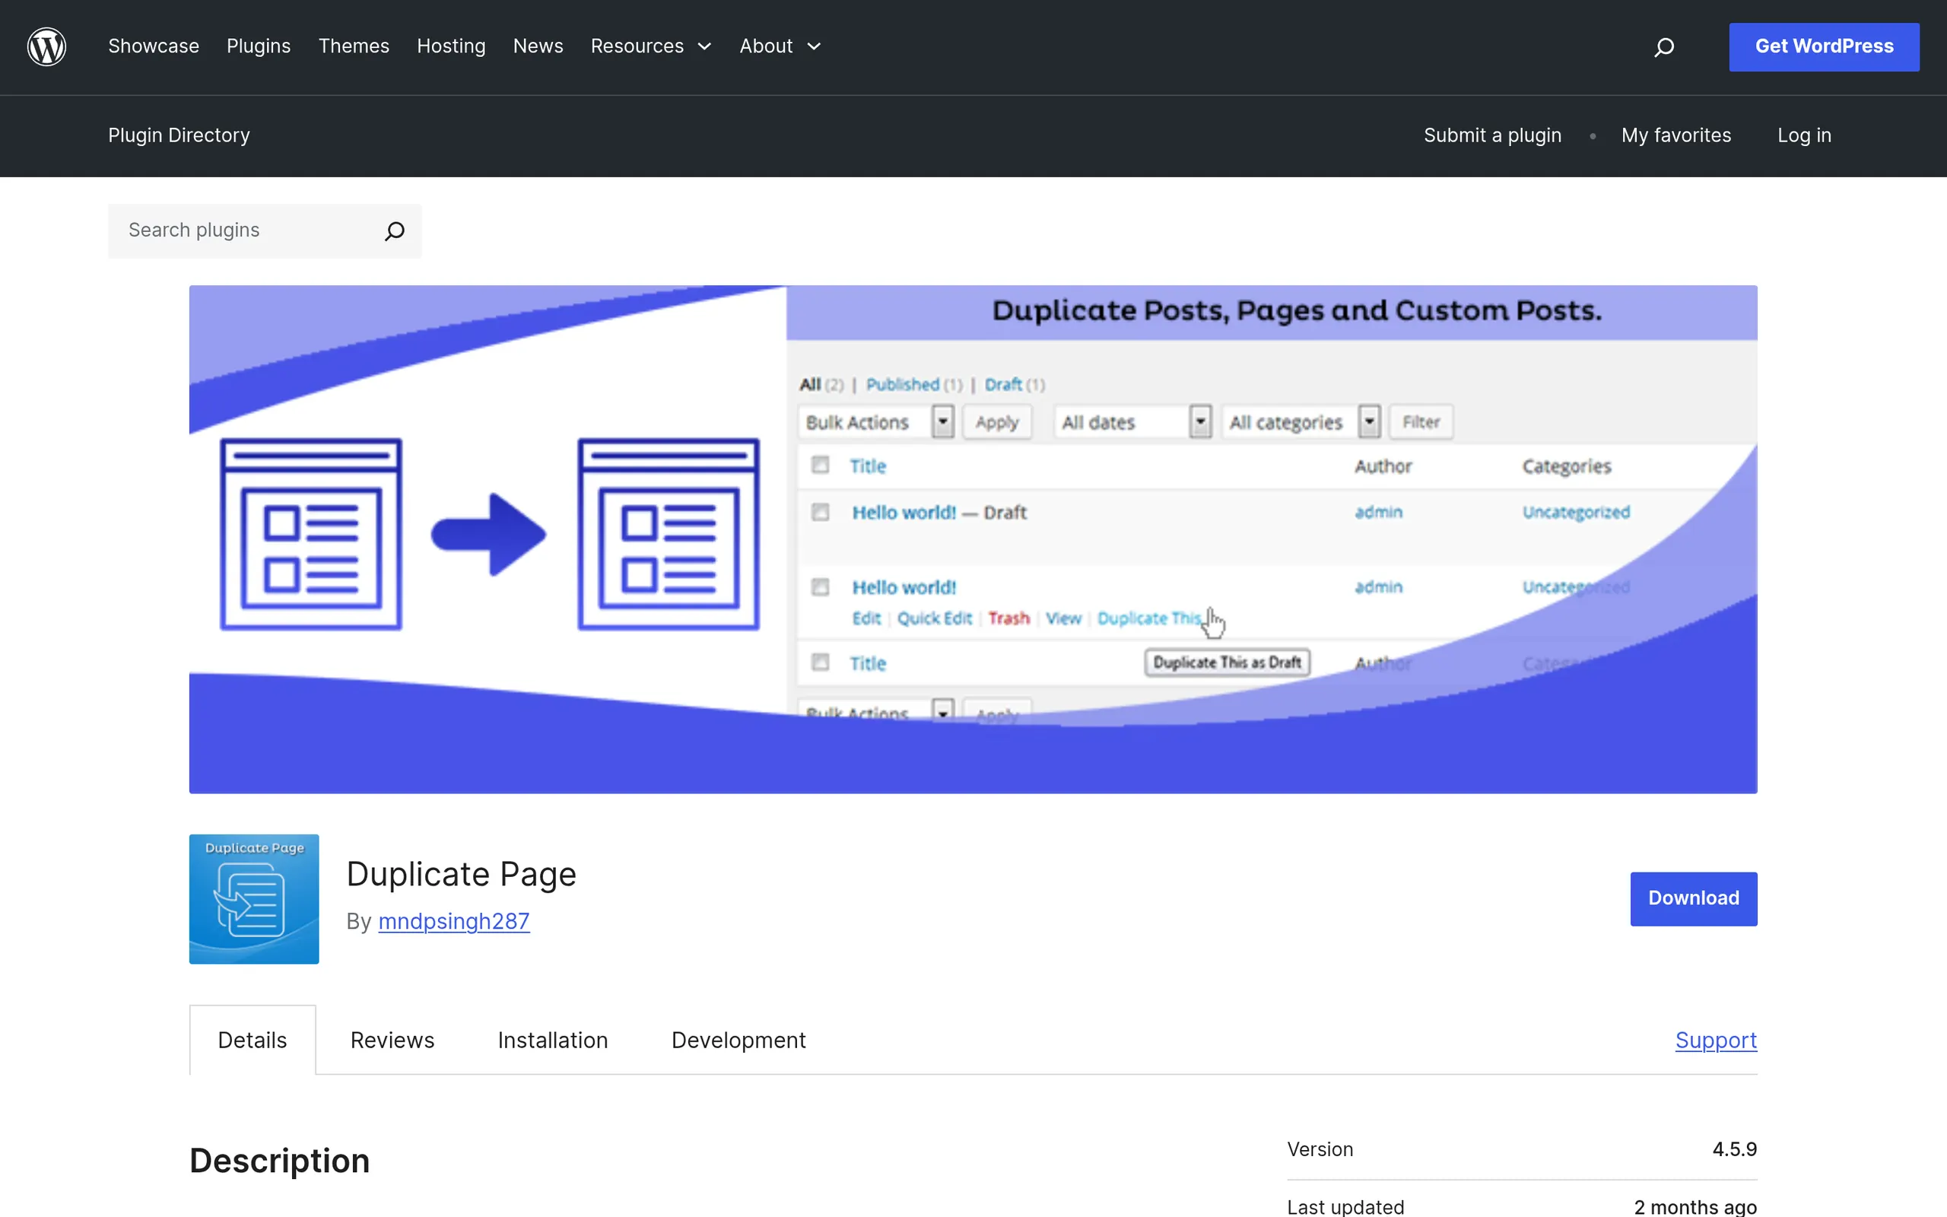Click the WordPress logo icon

tap(46, 46)
